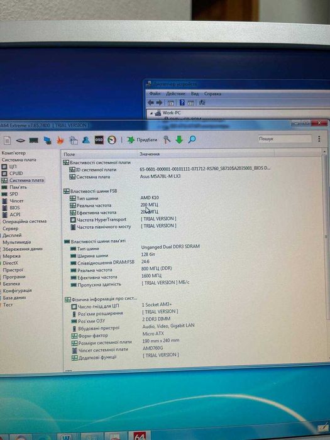Select the Ширина шини row
This screenshot has width=330, height=440.
coord(113,255)
